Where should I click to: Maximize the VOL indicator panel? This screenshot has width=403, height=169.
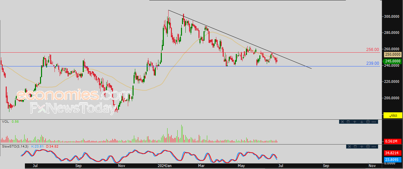[x=348, y=122]
